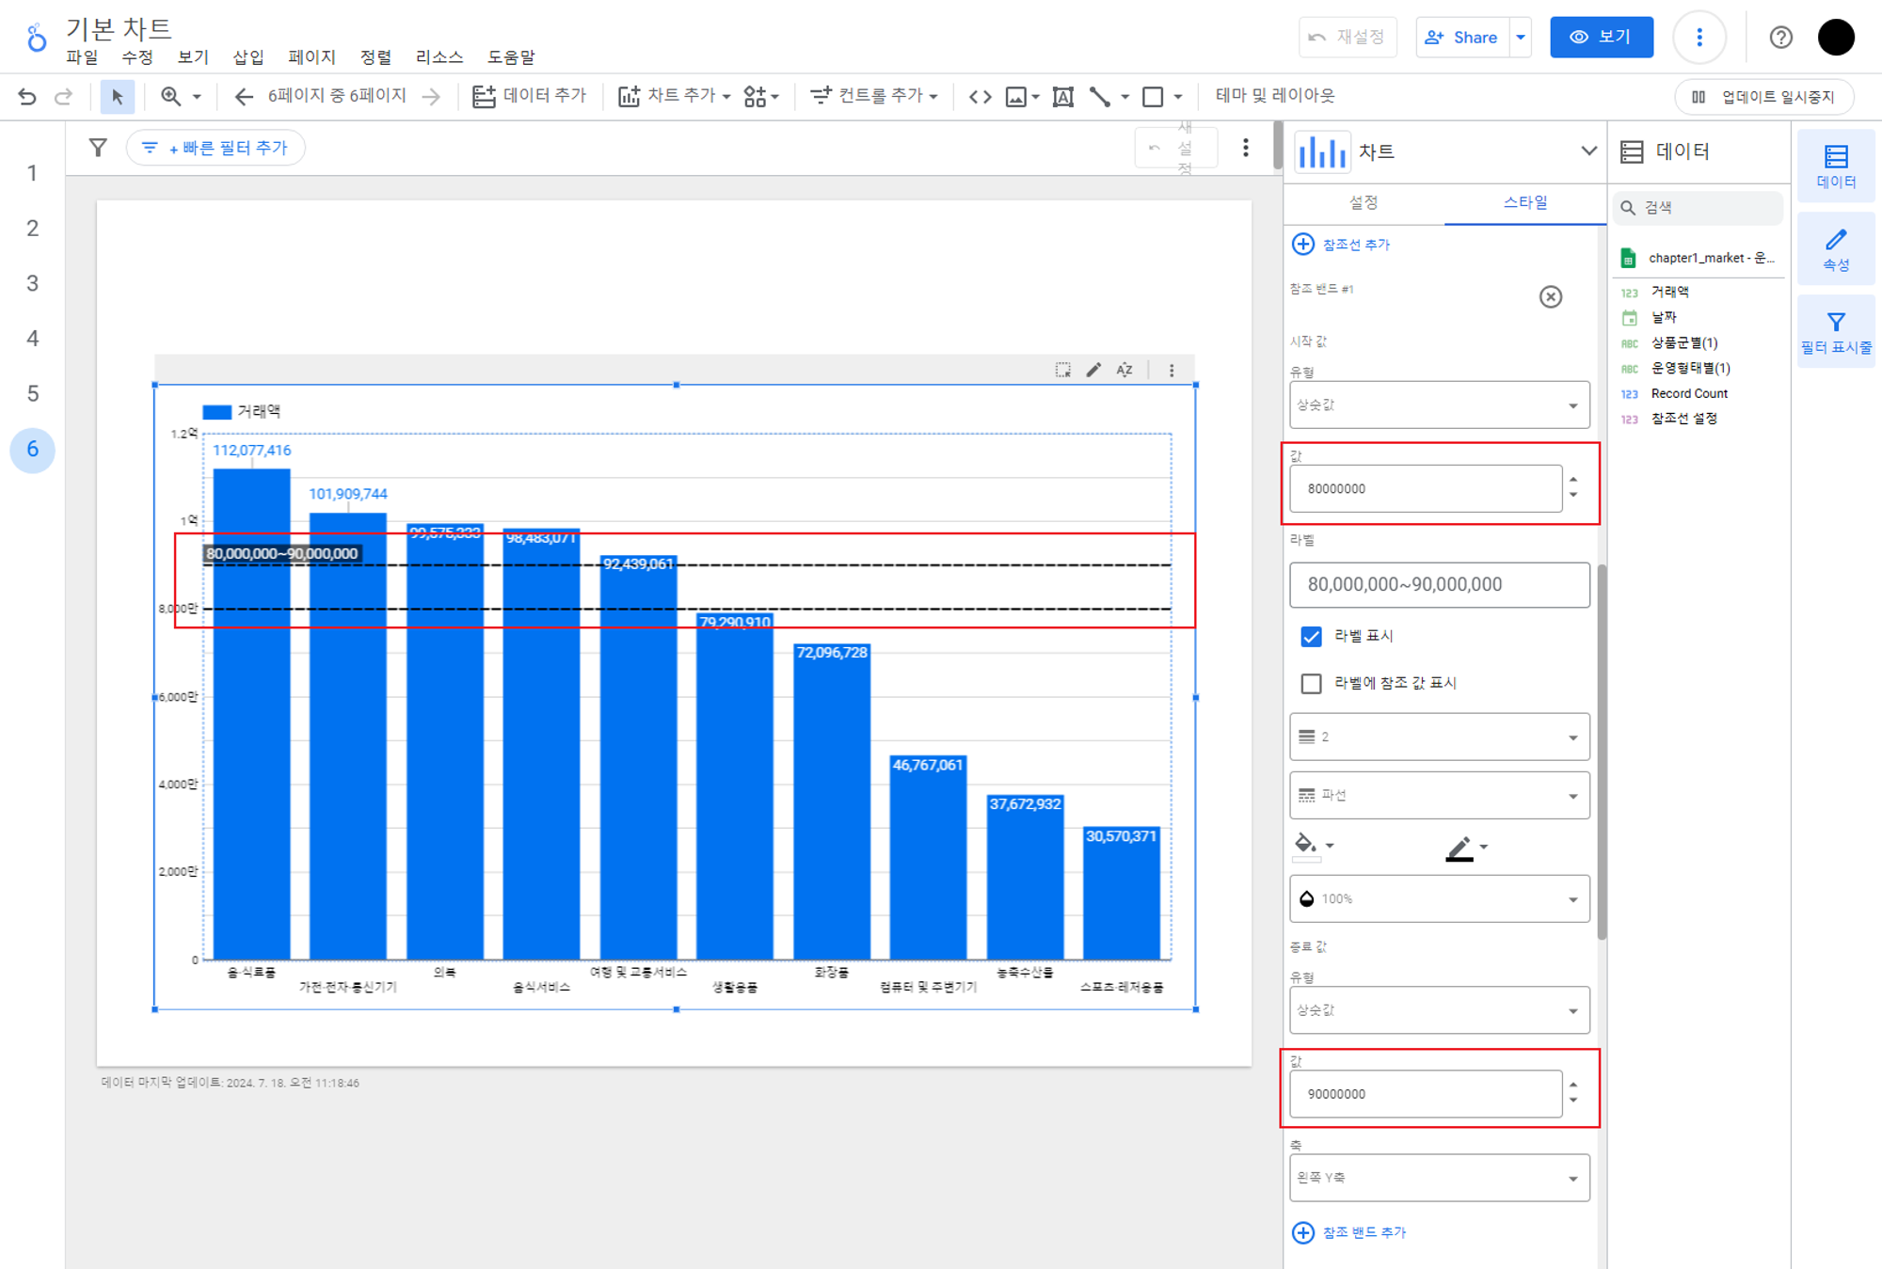Enable 라벨에 참조 값 표시 checkbox
Viewport: 1882px width, 1269px height.
click(1311, 684)
